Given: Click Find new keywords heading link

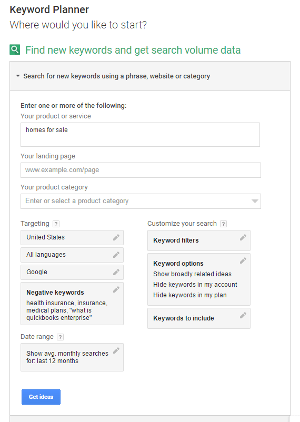Looking at the screenshot, I should point(133,50).
